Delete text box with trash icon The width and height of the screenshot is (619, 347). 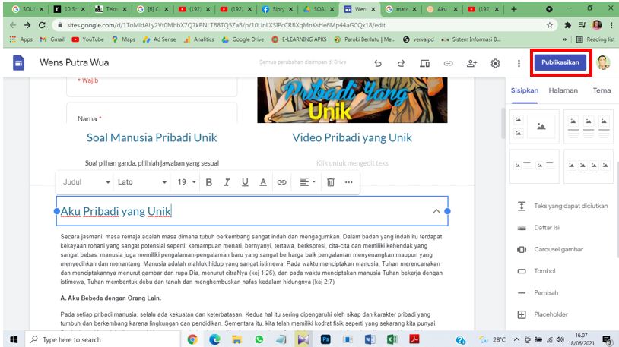[x=330, y=182]
